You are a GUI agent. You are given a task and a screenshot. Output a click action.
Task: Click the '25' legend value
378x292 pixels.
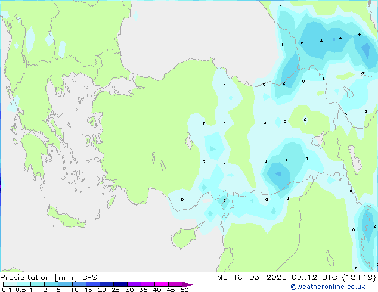pyautogui.click(x=116, y=290)
